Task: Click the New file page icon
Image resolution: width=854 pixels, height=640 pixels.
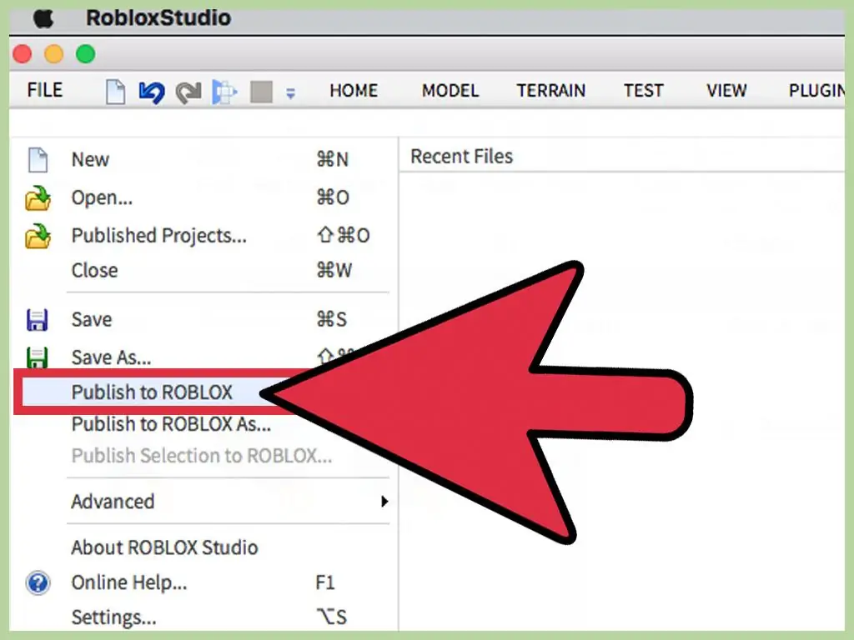Action: point(38,160)
